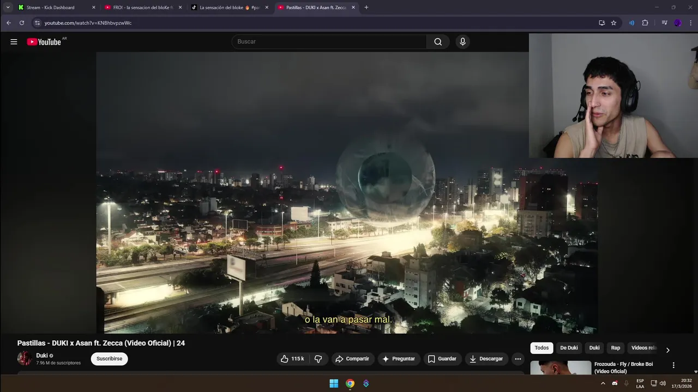Open the Chrome three-dot menu

click(x=691, y=23)
